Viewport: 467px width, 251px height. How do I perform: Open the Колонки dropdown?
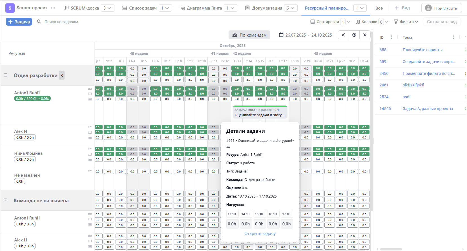pyautogui.click(x=371, y=22)
